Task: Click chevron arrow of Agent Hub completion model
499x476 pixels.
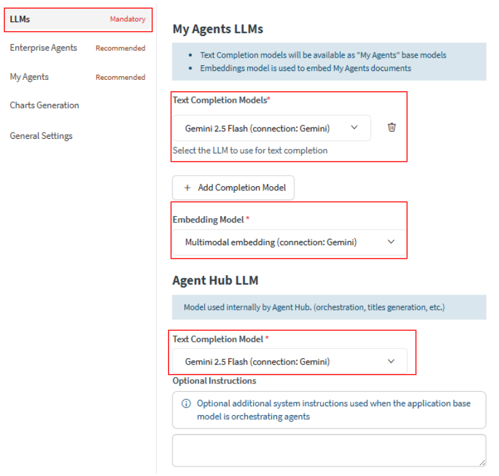Action: coord(391,361)
